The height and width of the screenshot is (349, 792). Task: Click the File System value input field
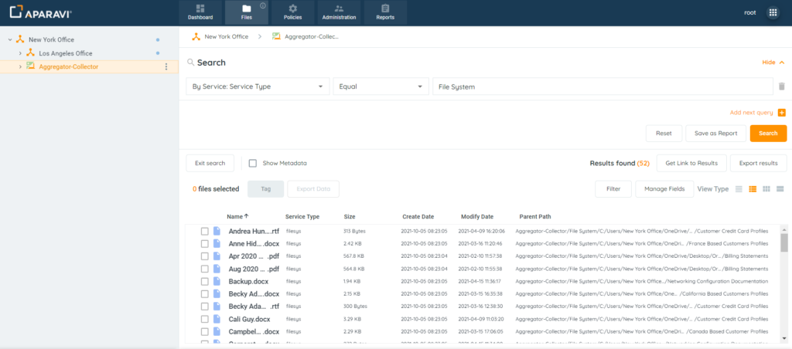[602, 87]
